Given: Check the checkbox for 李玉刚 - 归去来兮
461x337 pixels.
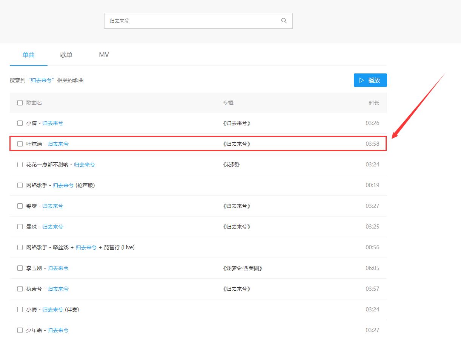Looking at the screenshot, I should [x=20, y=268].
